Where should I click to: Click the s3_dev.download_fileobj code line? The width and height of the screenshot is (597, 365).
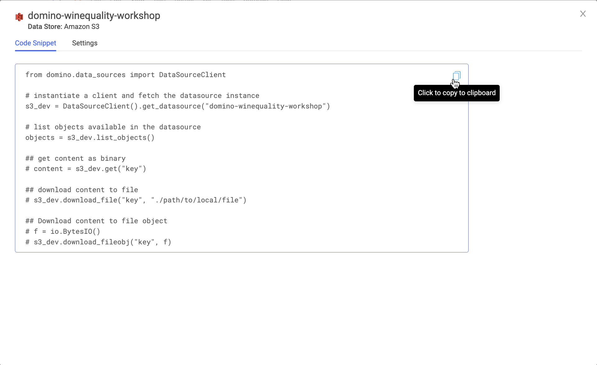point(98,242)
